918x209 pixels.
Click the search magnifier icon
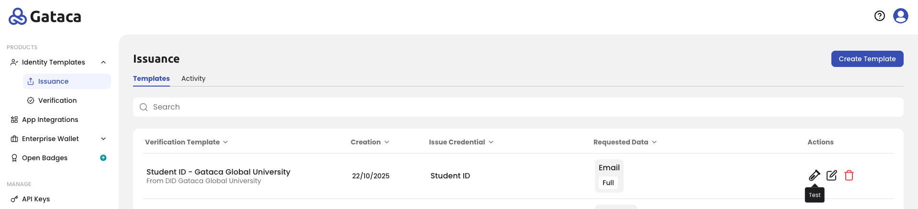tap(144, 107)
